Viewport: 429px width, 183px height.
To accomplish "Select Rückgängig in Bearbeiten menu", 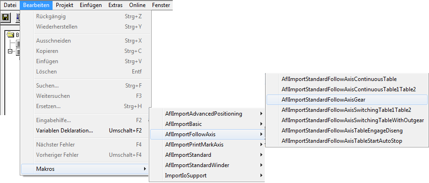I will coord(86,16).
